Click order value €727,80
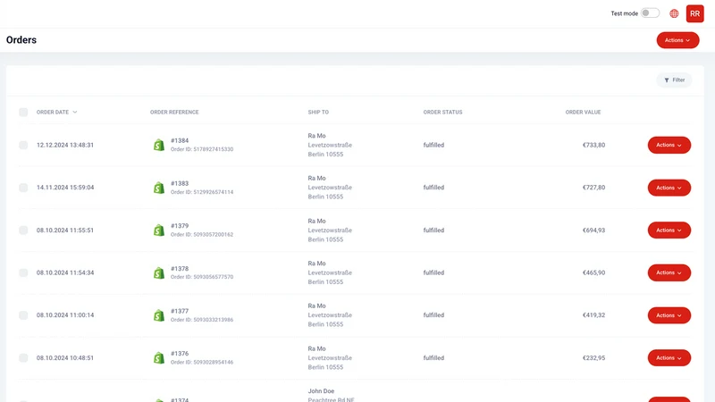715x402 pixels. click(x=593, y=188)
